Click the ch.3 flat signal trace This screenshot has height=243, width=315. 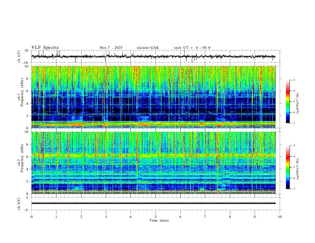pyautogui.click(x=153, y=203)
